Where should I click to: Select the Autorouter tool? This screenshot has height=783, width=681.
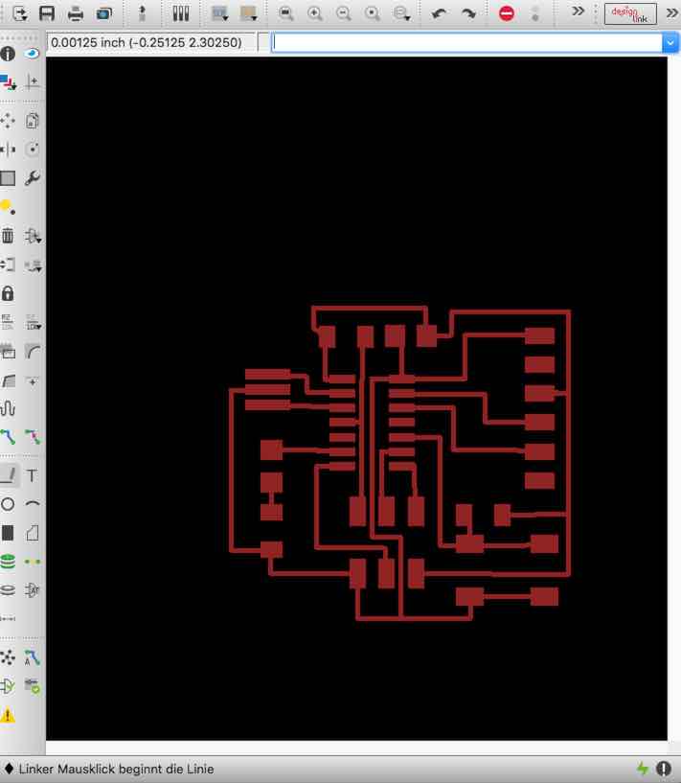32,657
